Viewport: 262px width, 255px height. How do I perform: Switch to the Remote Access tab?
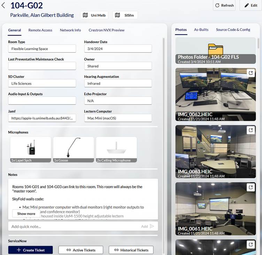tap(40, 30)
